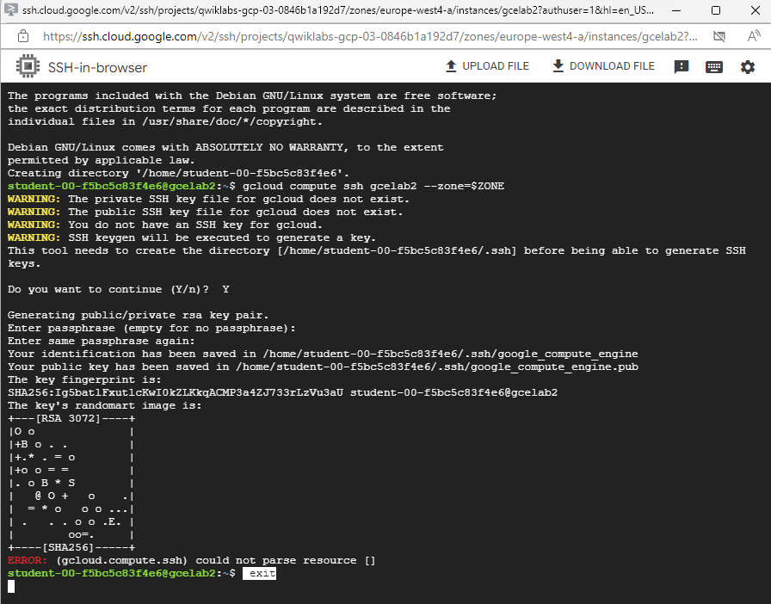Click the site info padlock icon
Image resolution: width=771 pixels, height=604 pixels.
(22, 36)
